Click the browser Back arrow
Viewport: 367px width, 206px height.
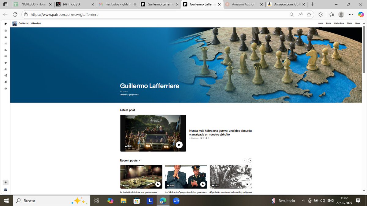pos(6,14)
